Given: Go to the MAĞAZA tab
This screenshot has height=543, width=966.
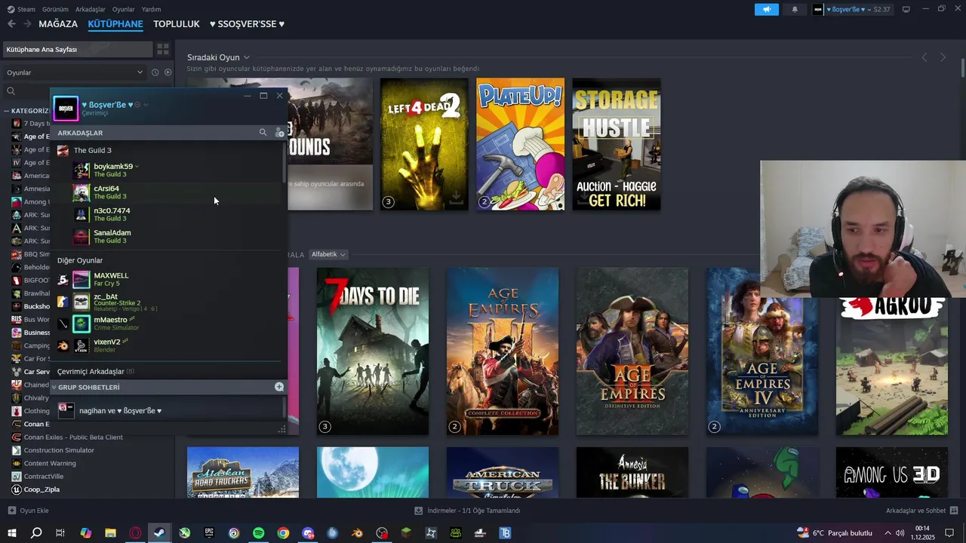Looking at the screenshot, I should click(x=58, y=24).
